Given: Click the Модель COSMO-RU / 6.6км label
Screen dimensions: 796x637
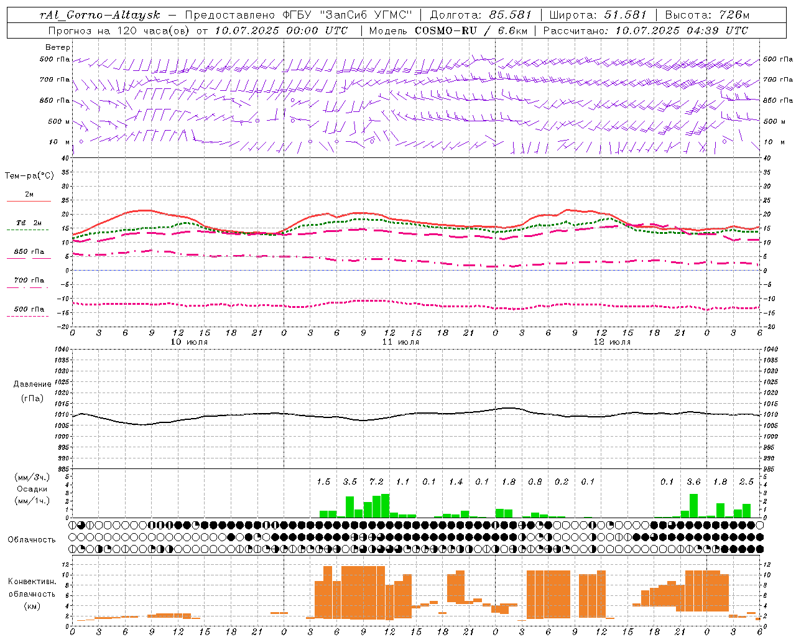Looking at the screenshot, I should (x=448, y=30).
